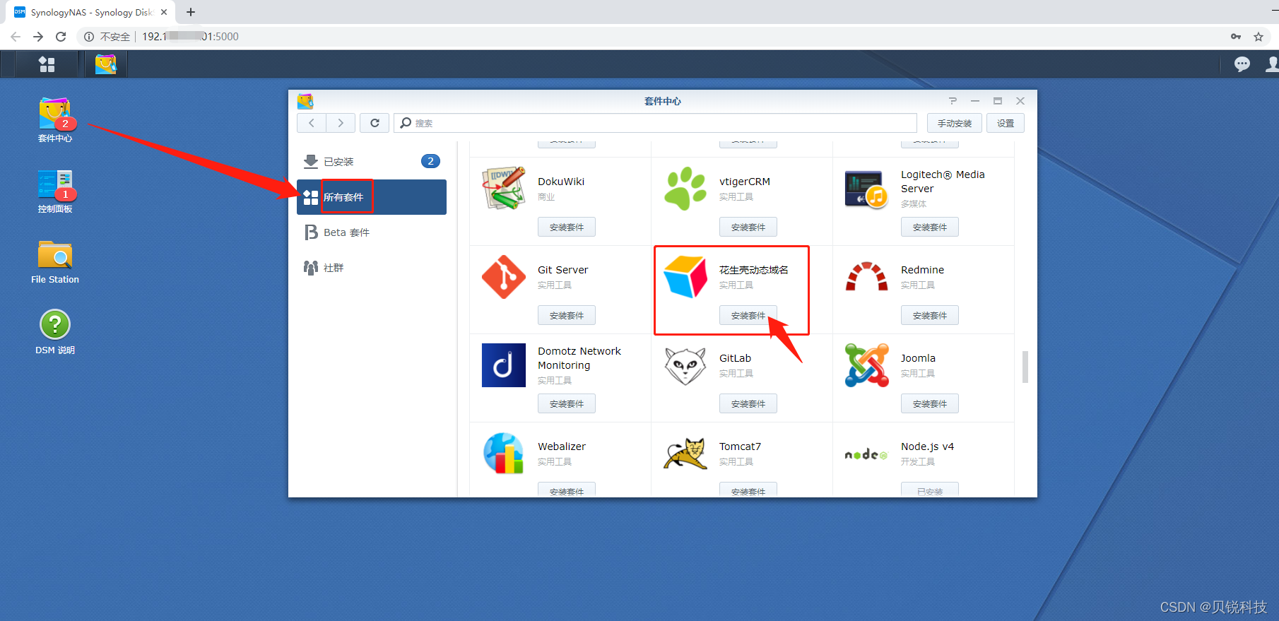
Task: Click the Git Server package icon
Action: coord(503,277)
